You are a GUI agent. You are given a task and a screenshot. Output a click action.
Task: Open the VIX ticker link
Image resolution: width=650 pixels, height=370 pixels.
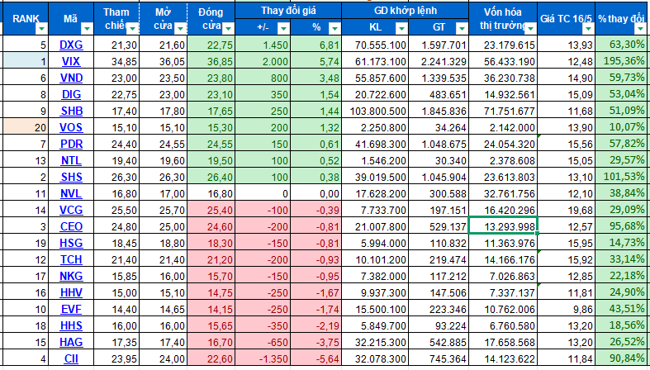pos(71,61)
